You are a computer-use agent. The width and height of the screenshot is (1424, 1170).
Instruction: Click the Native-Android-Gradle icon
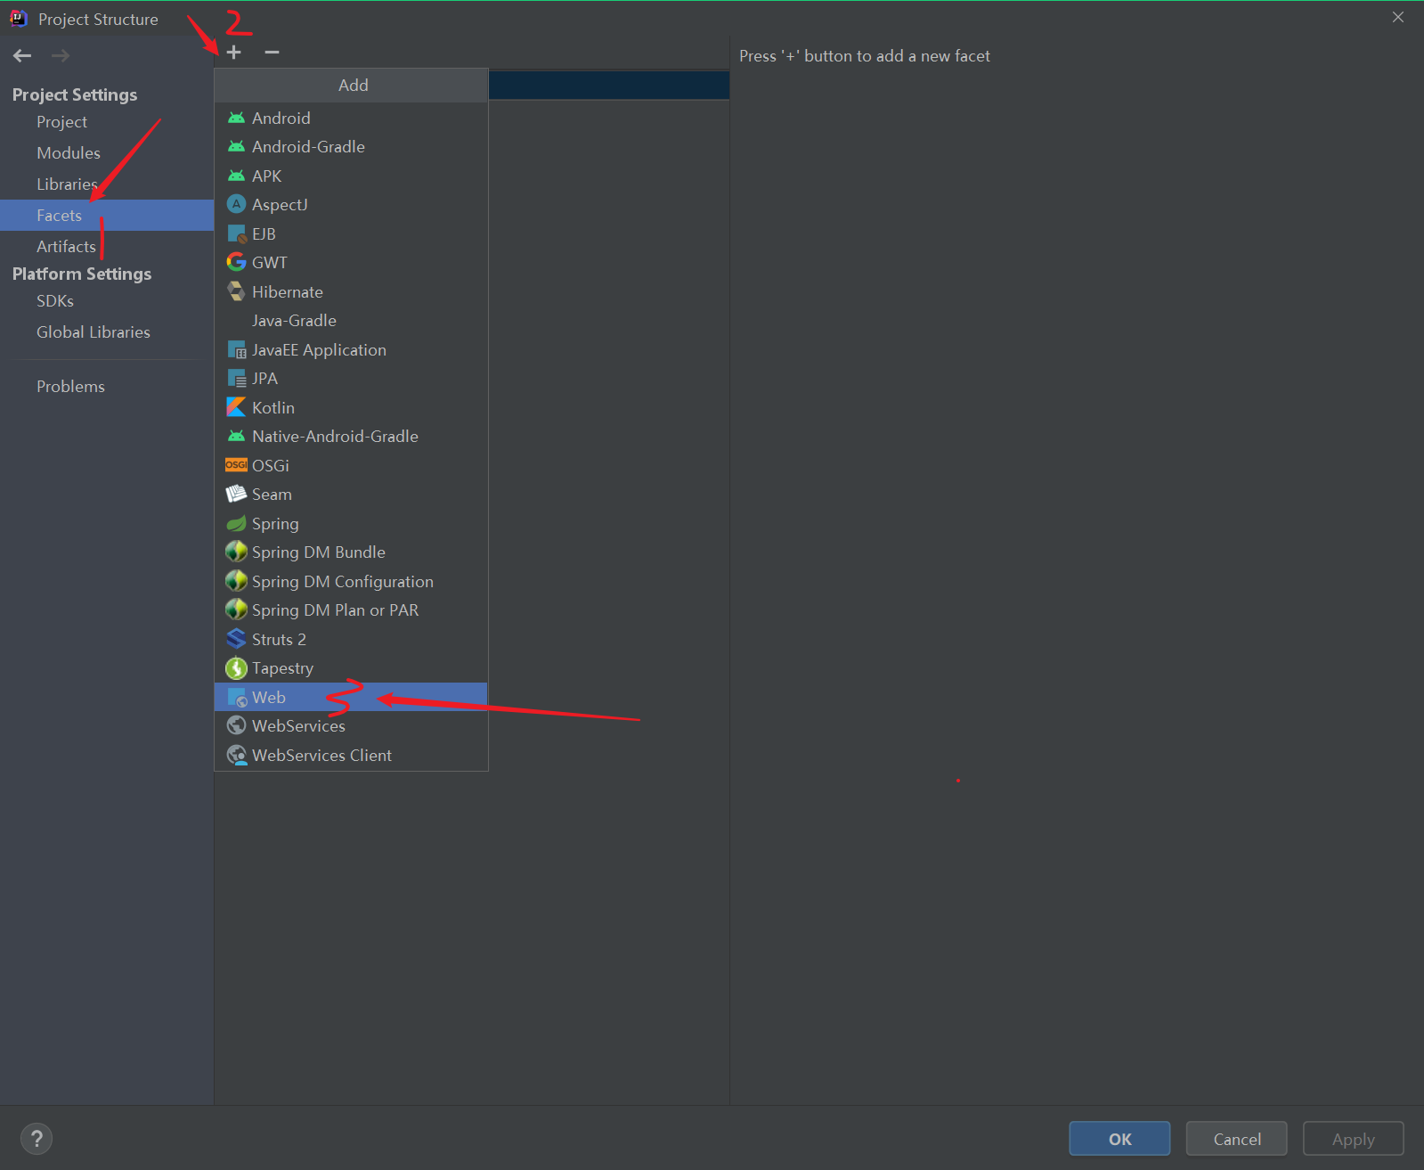236,436
